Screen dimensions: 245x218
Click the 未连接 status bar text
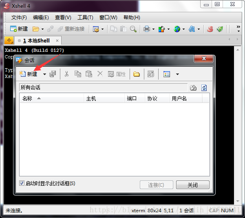click(x=14, y=211)
